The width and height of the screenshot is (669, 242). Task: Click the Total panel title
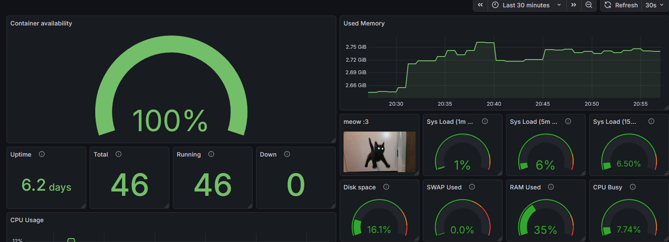(101, 154)
